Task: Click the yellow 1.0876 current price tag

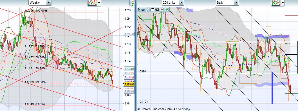Action: [x=129, y=84]
